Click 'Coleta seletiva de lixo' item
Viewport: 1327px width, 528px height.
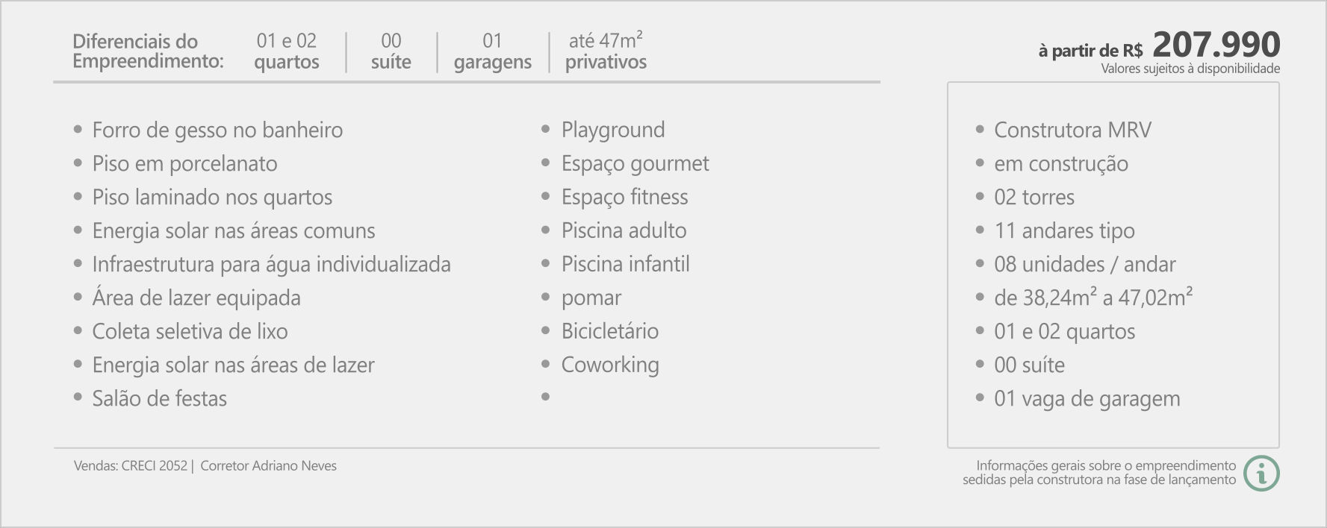(x=190, y=331)
